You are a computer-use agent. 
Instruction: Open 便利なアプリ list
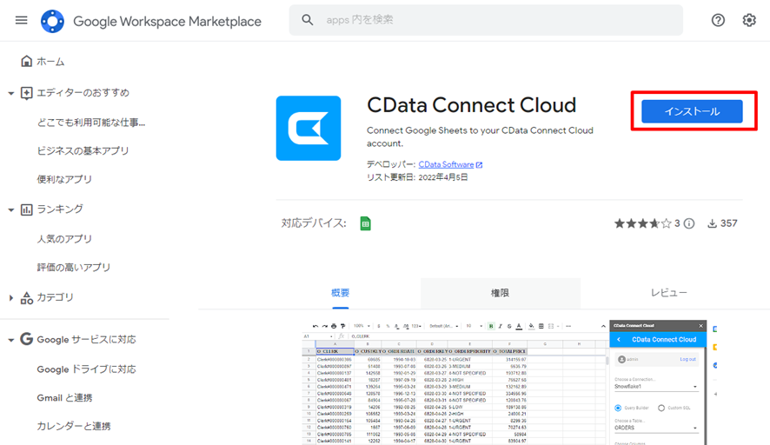[64, 179]
